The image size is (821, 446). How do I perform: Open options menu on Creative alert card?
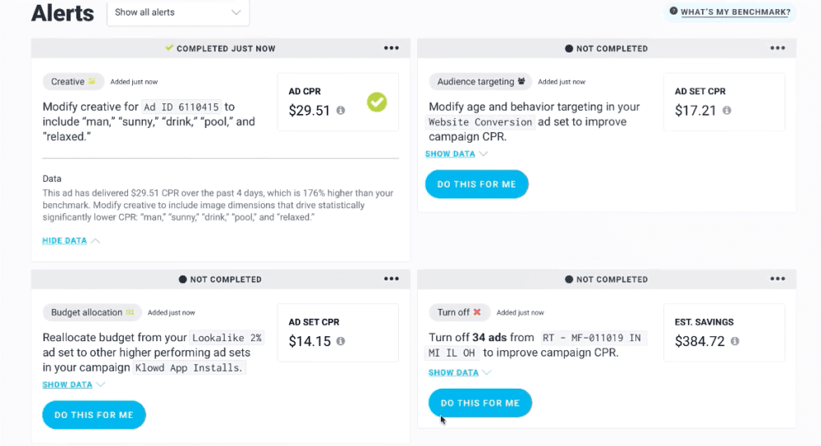(x=391, y=48)
